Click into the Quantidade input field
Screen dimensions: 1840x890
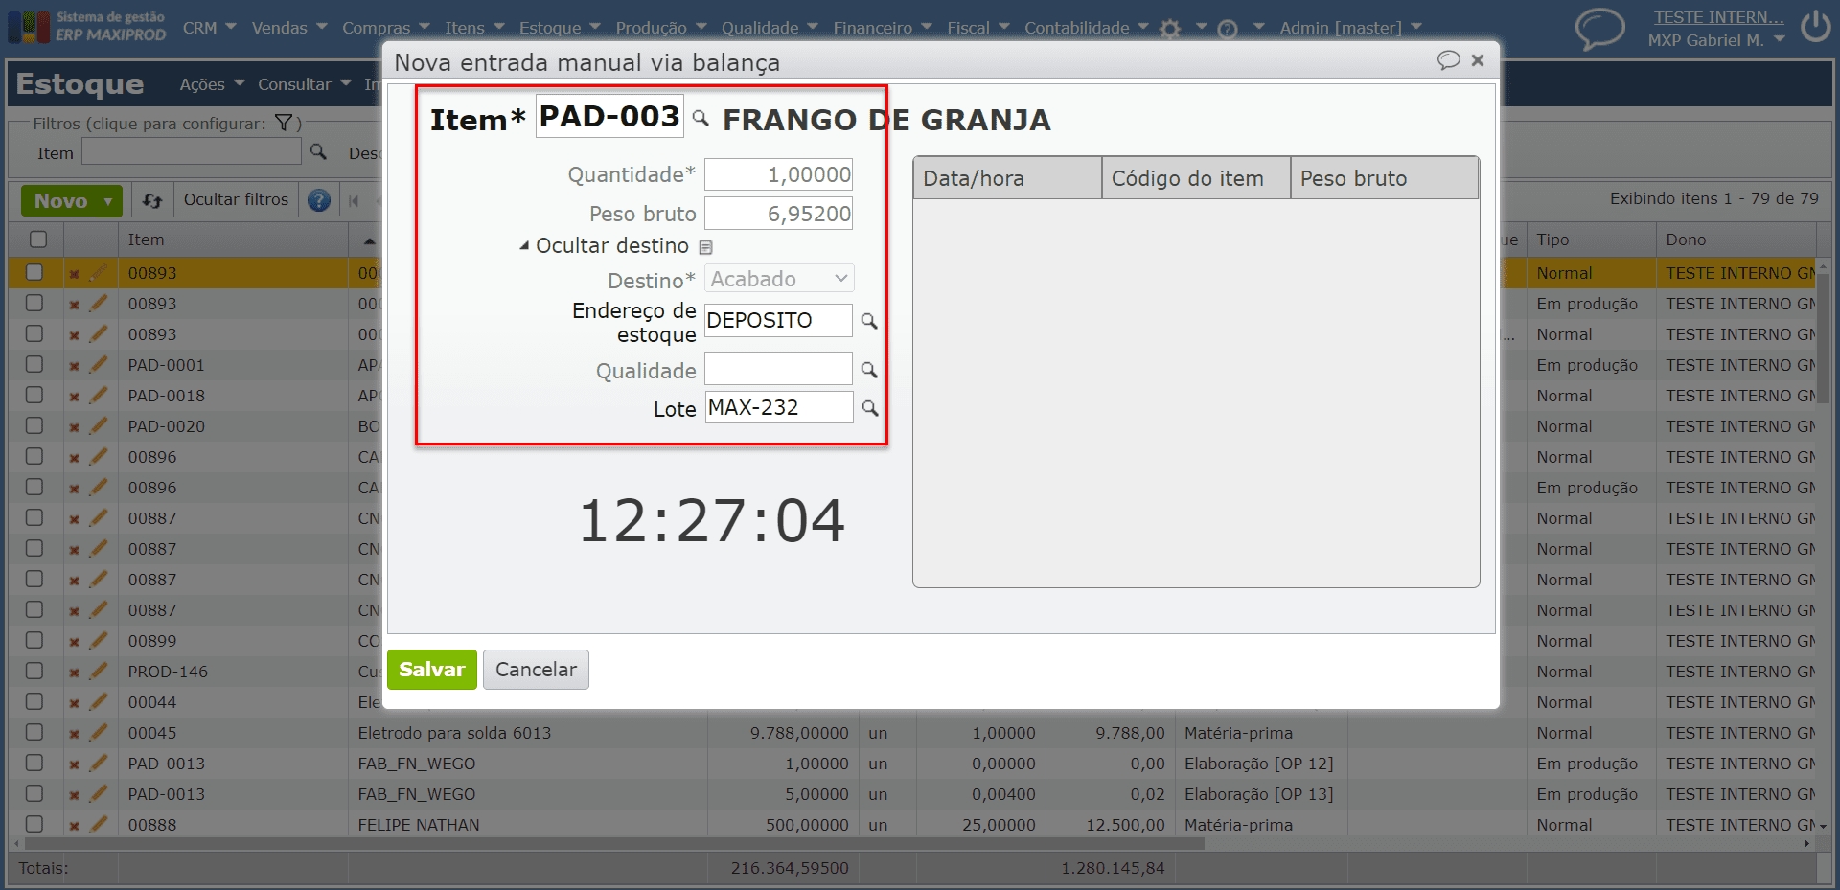point(778,174)
